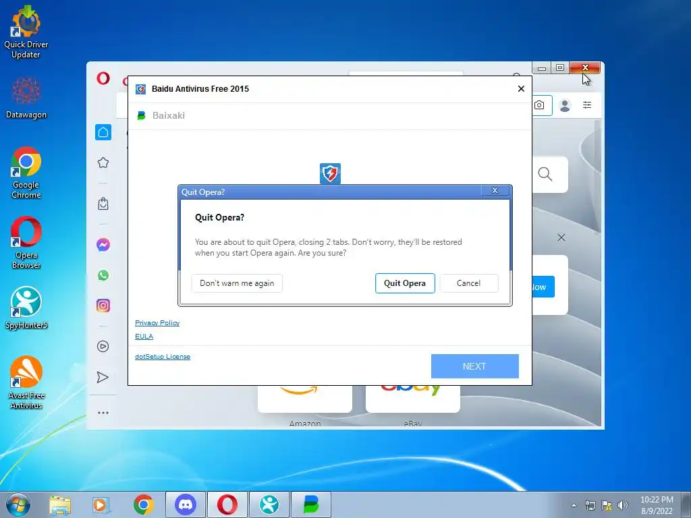Viewport: 691px width, 518px height.
Task: Open WhatsApp in Opera sidebar
Action: pos(103,275)
